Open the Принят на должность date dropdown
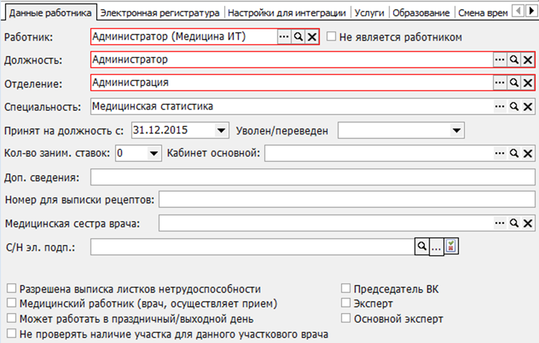539x343 pixels. click(221, 131)
